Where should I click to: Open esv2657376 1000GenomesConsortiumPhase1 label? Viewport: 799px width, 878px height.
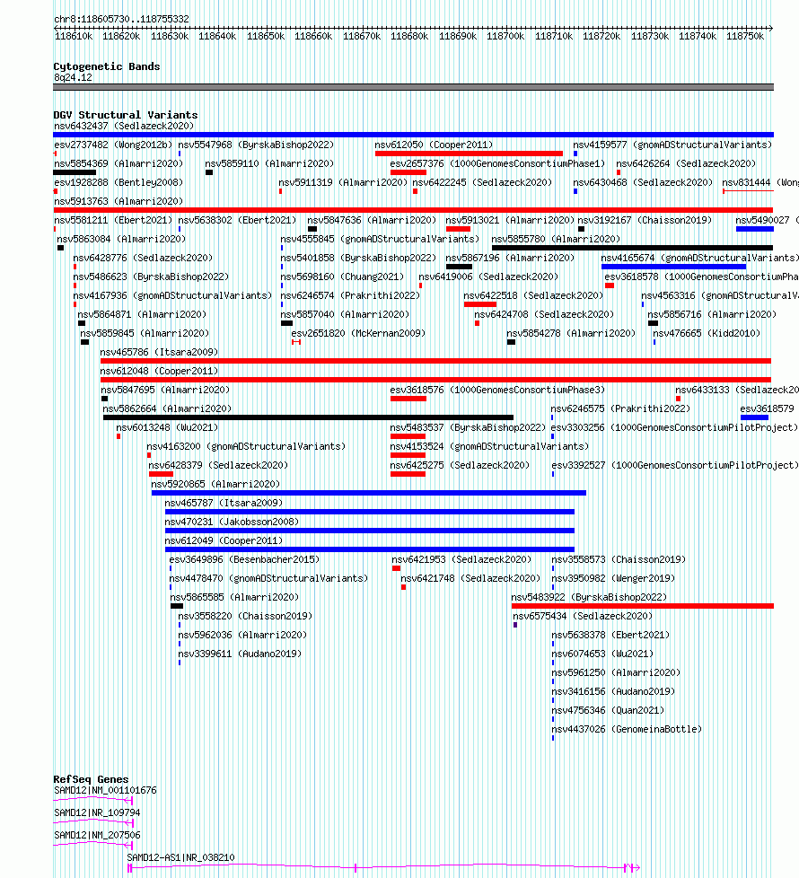pos(497,163)
